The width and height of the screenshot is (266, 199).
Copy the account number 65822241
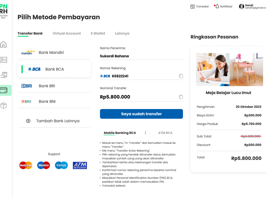coord(181,76)
